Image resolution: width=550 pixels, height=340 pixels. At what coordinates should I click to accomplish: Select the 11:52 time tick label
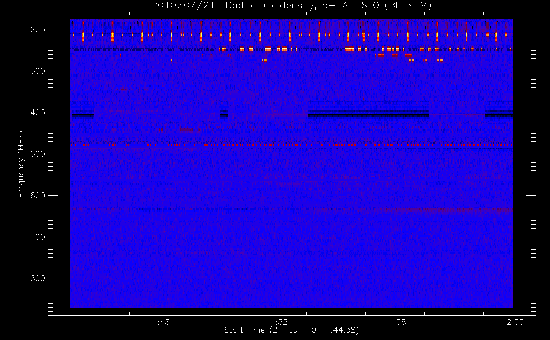277,322
